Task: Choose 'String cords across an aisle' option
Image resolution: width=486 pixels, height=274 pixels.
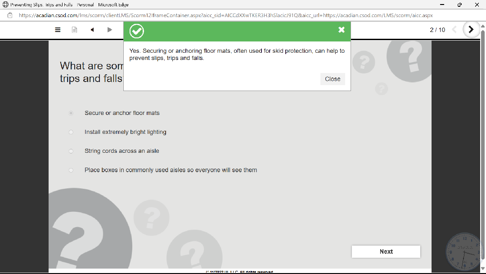Action: click(71, 151)
